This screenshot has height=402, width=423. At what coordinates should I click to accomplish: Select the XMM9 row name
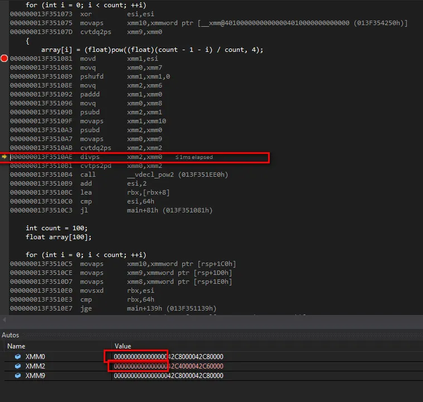tap(35, 376)
